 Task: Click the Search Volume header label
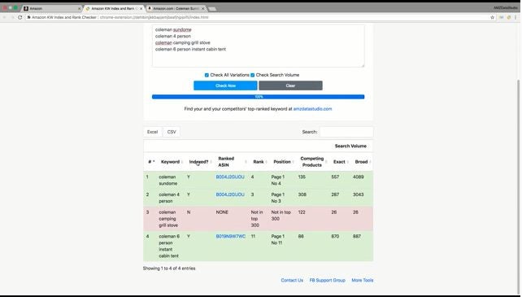[350, 146]
